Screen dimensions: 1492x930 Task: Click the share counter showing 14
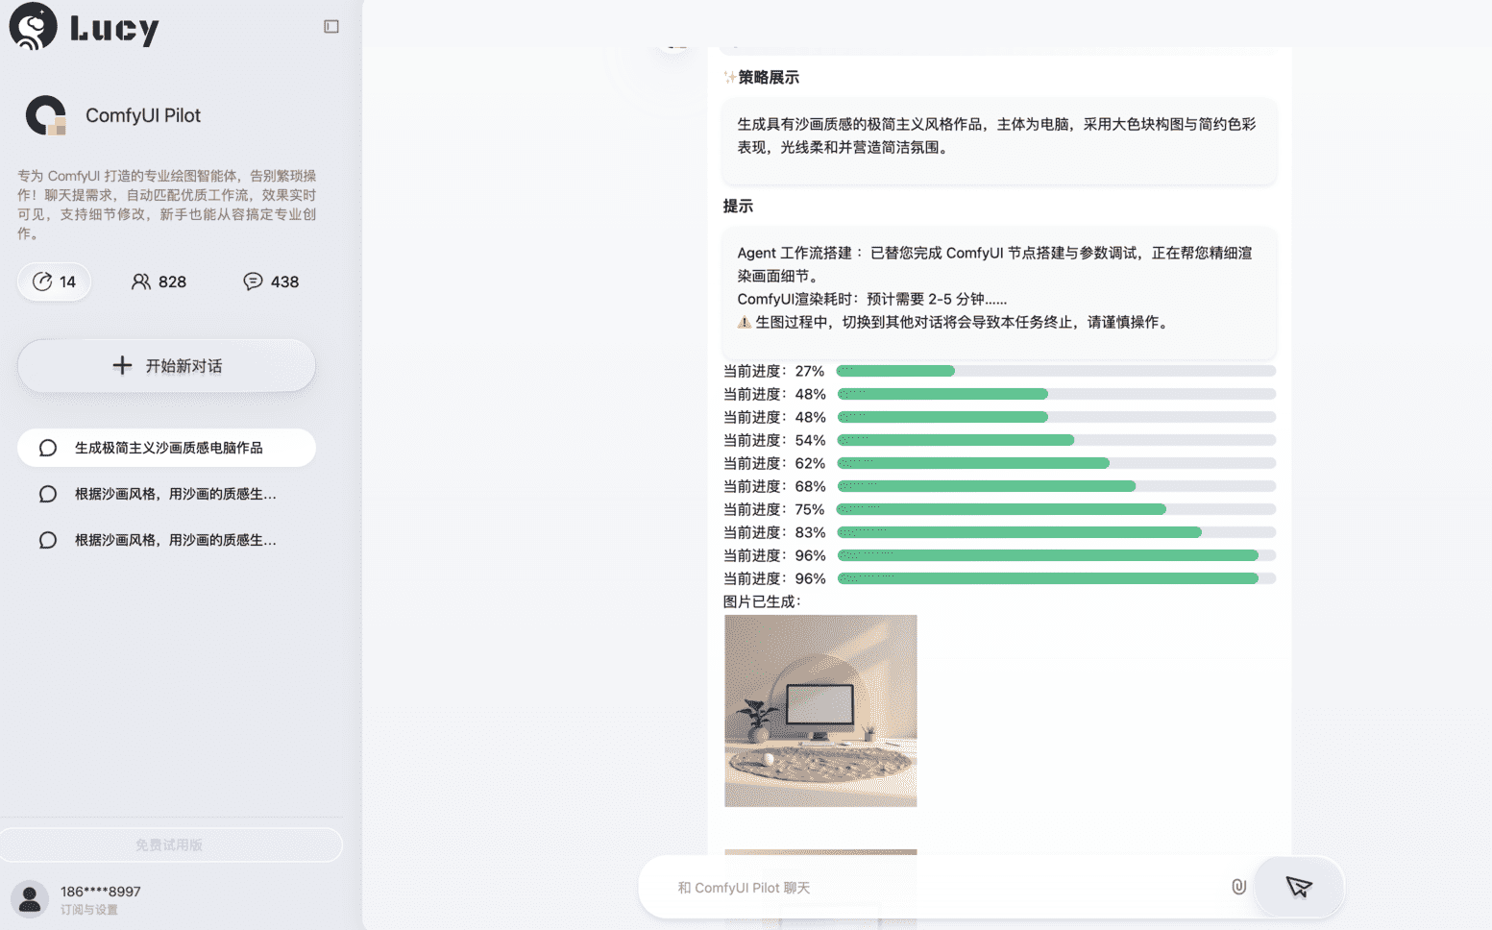[x=54, y=281]
